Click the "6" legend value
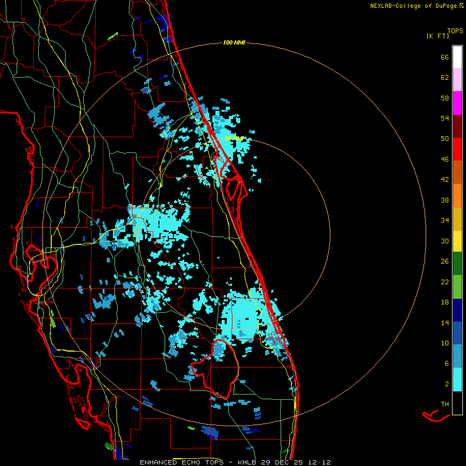This screenshot has height=466, width=466. [447, 363]
